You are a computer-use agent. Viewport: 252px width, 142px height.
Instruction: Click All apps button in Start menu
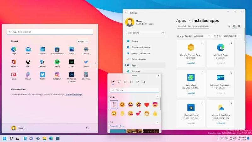(83, 41)
